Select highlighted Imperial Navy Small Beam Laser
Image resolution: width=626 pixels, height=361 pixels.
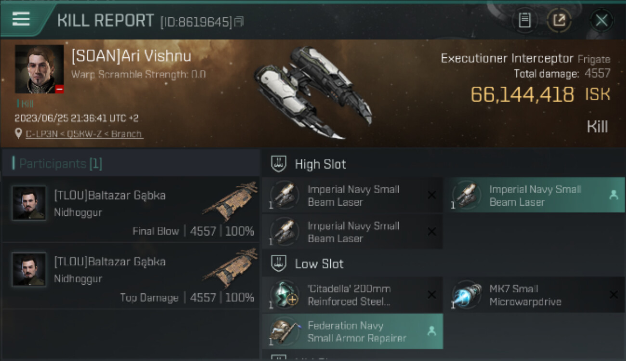(x=534, y=195)
